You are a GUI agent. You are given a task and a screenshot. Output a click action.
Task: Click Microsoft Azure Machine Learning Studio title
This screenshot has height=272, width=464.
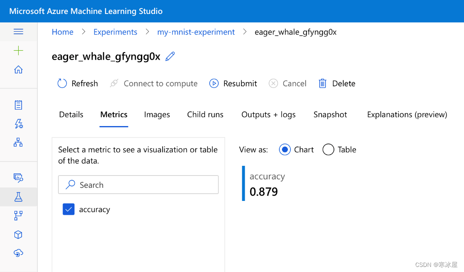(86, 11)
